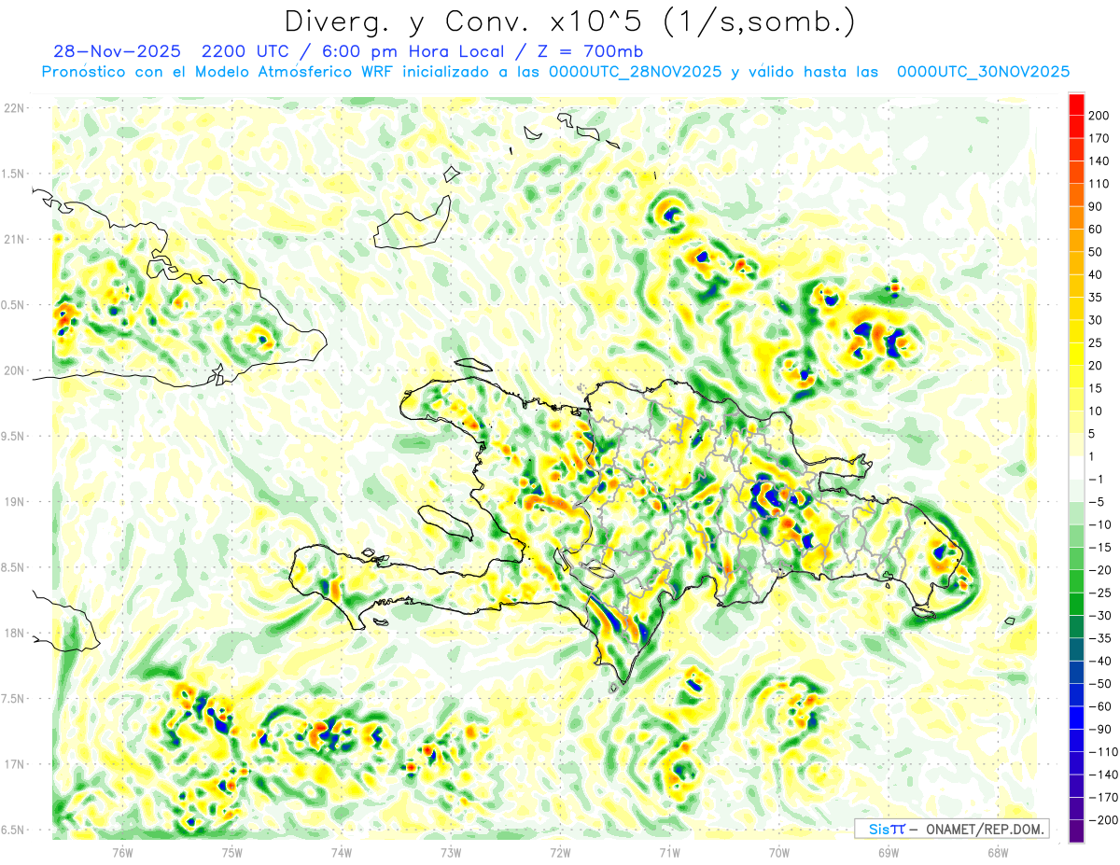Click the positive "170" colorbar label
The width and height of the screenshot is (1120, 865).
(1099, 138)
